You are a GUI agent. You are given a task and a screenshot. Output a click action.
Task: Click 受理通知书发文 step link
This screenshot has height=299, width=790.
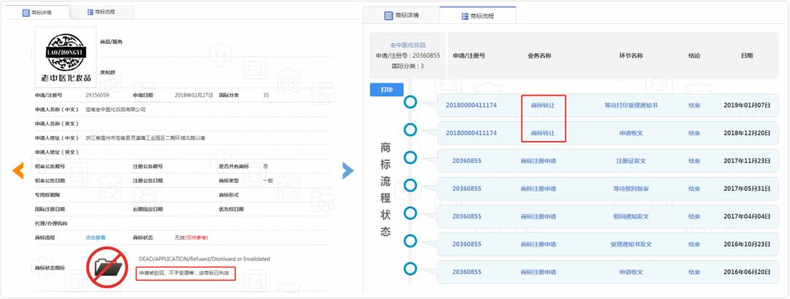[x=631, y=244]
